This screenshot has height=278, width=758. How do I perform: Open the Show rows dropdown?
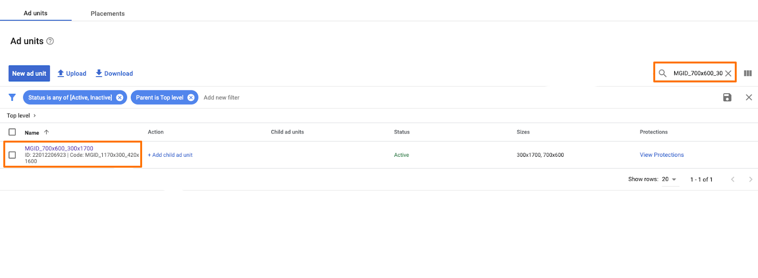pos(670,179)
